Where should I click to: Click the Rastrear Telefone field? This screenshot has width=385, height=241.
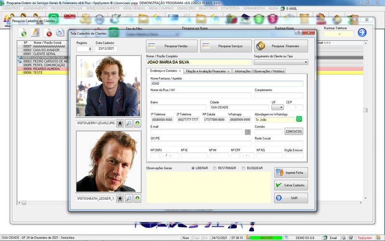[x=339, y=34]
